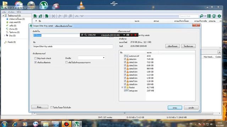Image resolution: width=227 pixels, height=127 pixels.
Task: Click the Stop torrent toolbar icon
Action: click(x=70, y=16)
